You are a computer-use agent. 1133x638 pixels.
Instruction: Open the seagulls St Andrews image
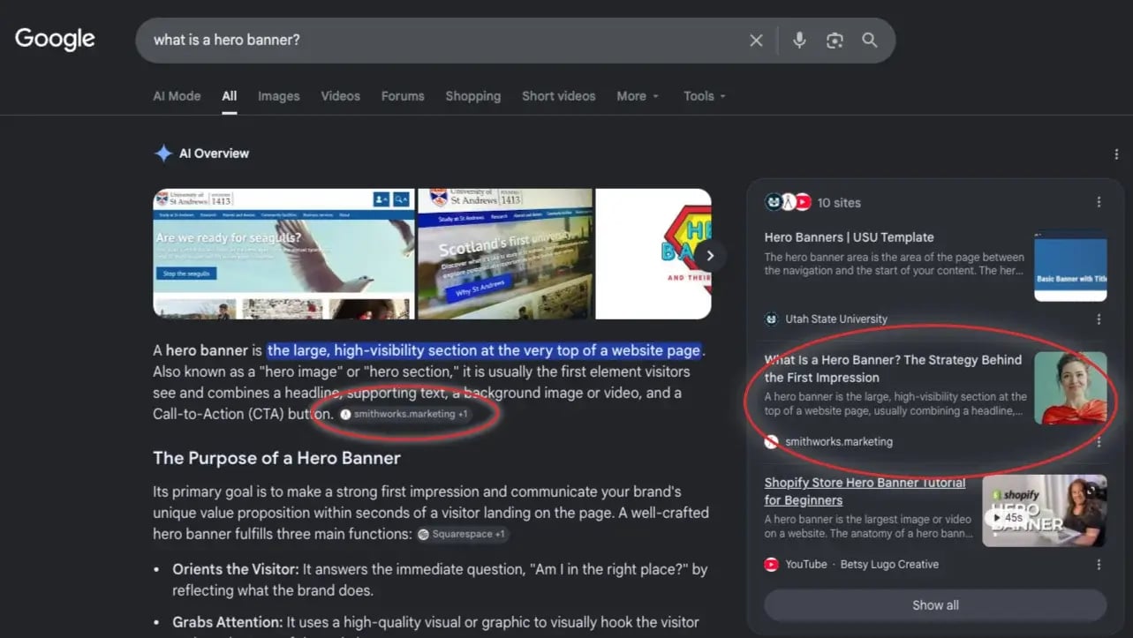click(283, 253)
